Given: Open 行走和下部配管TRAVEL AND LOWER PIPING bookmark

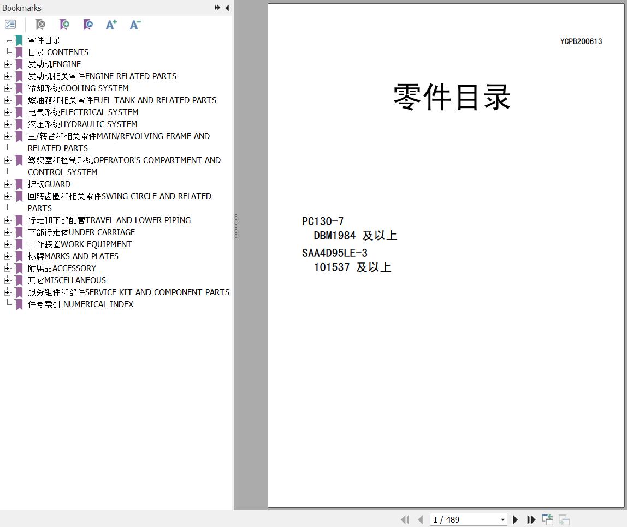Looking at the screenshot, I should 109,220.
